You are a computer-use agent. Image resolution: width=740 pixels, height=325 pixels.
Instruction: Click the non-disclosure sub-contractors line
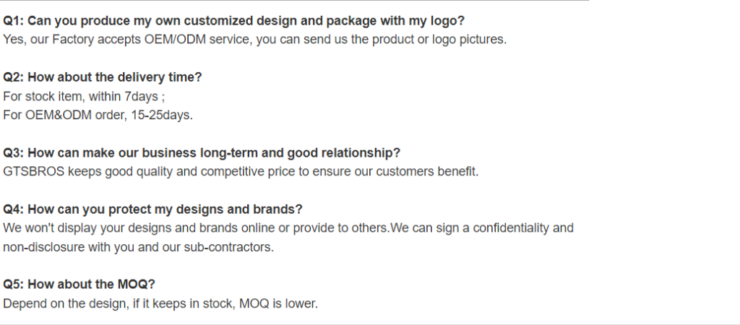click(138, 247)
